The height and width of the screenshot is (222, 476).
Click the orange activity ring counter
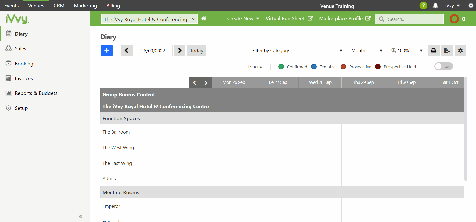coord(454,19)
